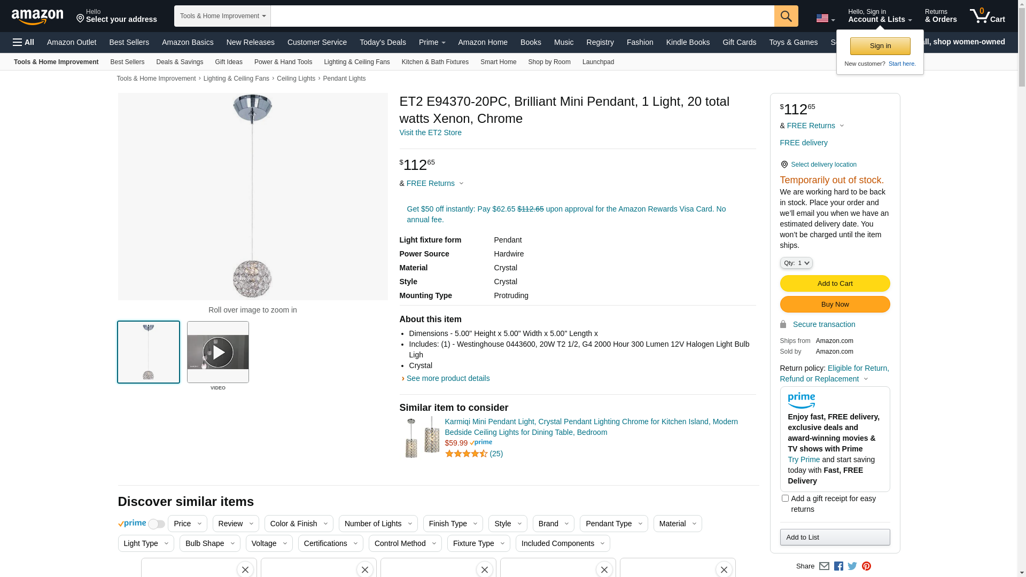Open See more product details link
This screenshot has width=1026, height=577.
click(x=448, y=378)
